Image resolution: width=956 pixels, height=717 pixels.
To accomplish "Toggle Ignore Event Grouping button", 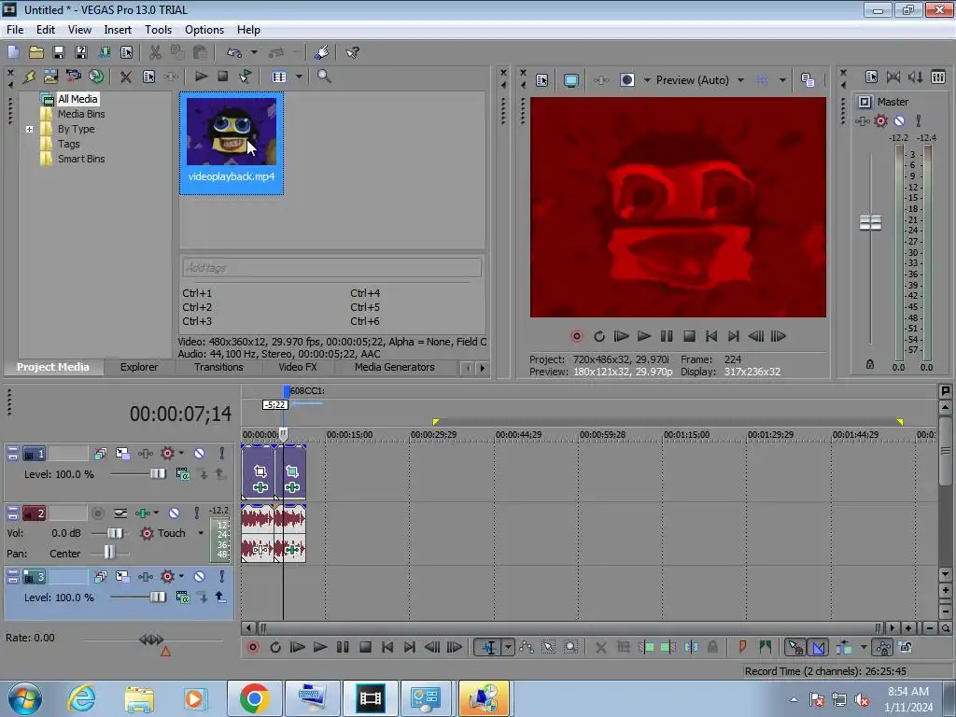I will tap(906, 648).
